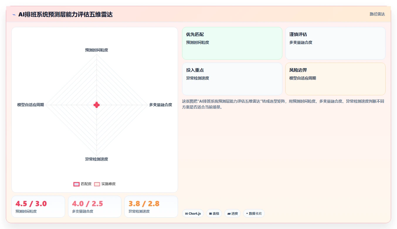Screen dimensions: 397x229
Task: Click the 匹配度 legend color box
Action: (77, 184)
